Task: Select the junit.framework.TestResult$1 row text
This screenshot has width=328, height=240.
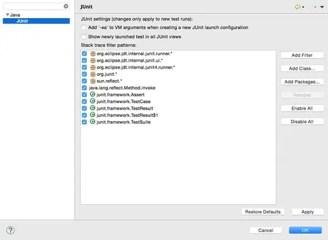Action: pyautogui.click(x=128, y=115)
